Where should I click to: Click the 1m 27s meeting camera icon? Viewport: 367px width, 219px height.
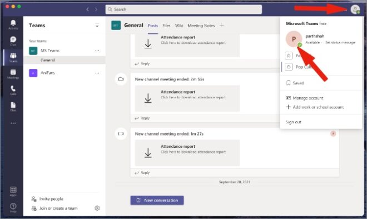pyautogui.click(x=121, y=134)
